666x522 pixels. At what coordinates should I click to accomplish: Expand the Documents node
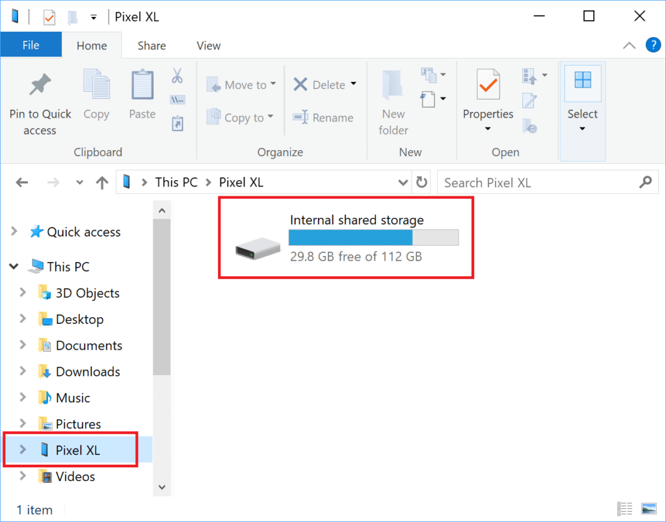23,345
